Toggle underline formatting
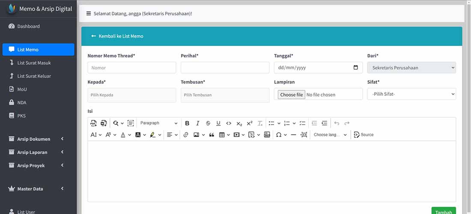The image size is (471, 214). tap(218, 123)
